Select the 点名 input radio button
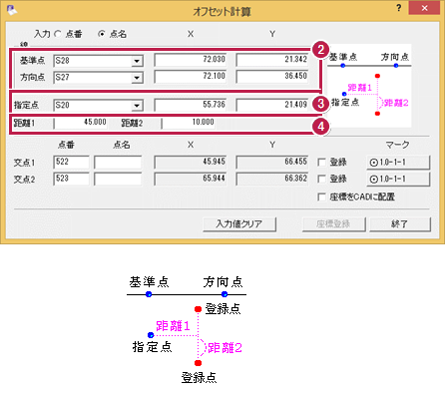The height and width of the screenshot is (393, 445). (102, 34)
